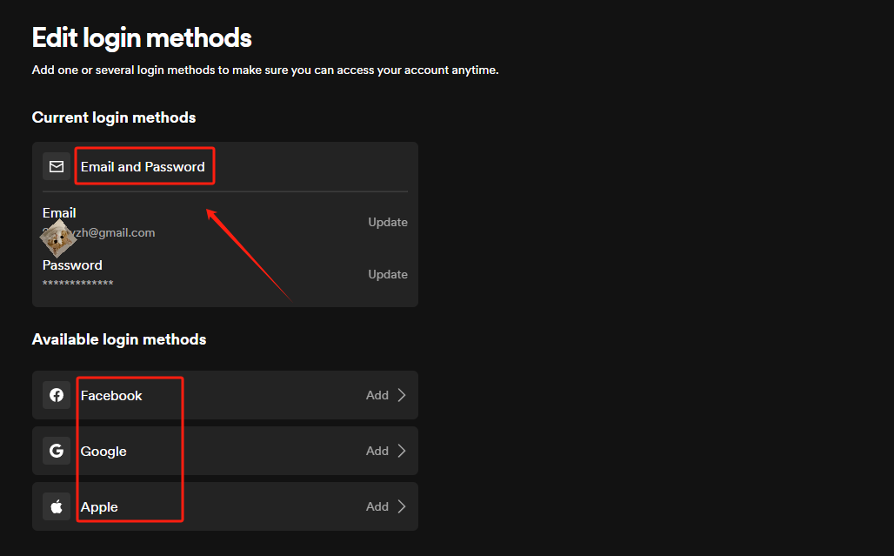Select the Apple login method label
This screenshot has width=894, height=556.
point(99,506)
